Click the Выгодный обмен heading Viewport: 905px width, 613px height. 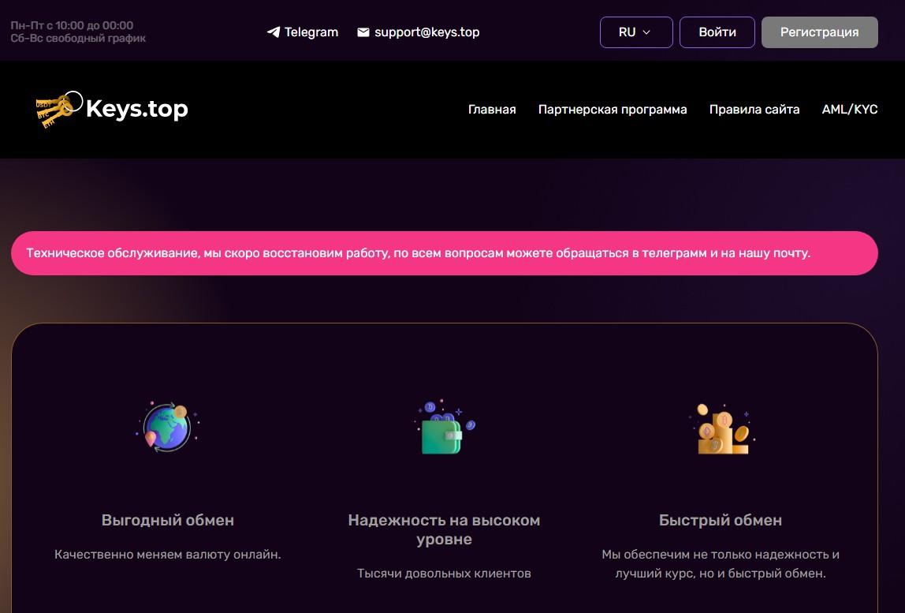(168, 520)
